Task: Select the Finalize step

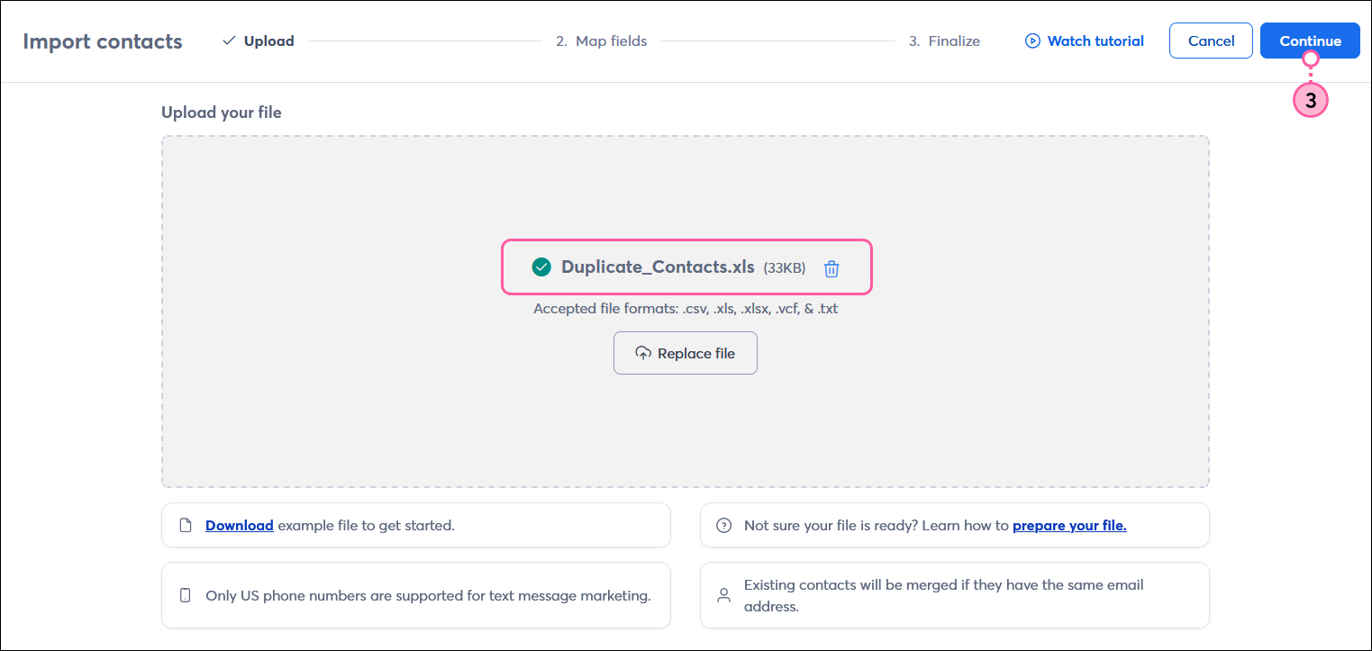Action: 944,41
